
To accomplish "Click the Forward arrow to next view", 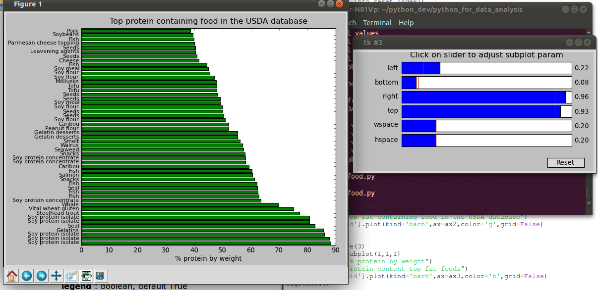I will (42, 276).
